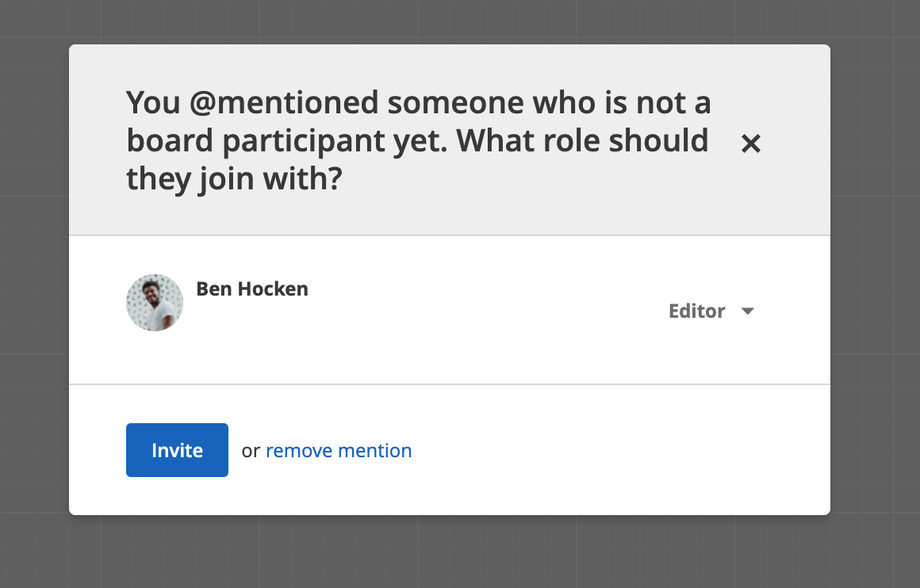This screenshot has height=588, width=920.
Task: Click the dialog heading about board participant
Action: pos(418,141)
